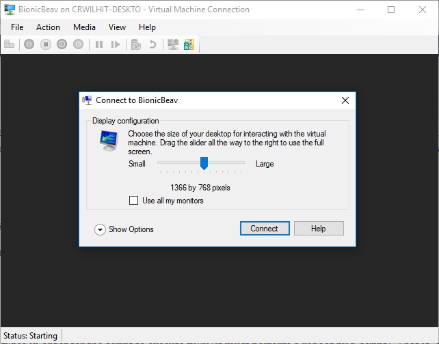
Task: Click the Checkpoint toolbar icon
Action: click(136, 44)
